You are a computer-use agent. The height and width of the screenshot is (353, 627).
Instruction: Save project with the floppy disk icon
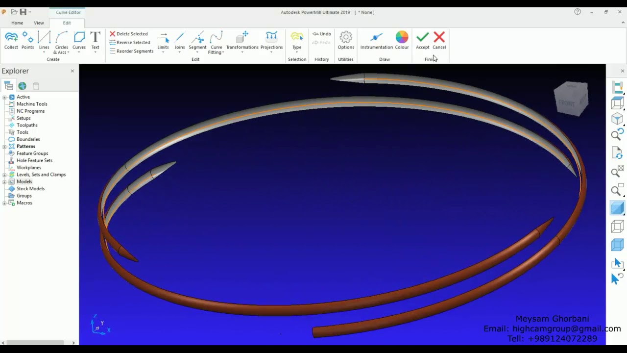click(x=23, y=12)
